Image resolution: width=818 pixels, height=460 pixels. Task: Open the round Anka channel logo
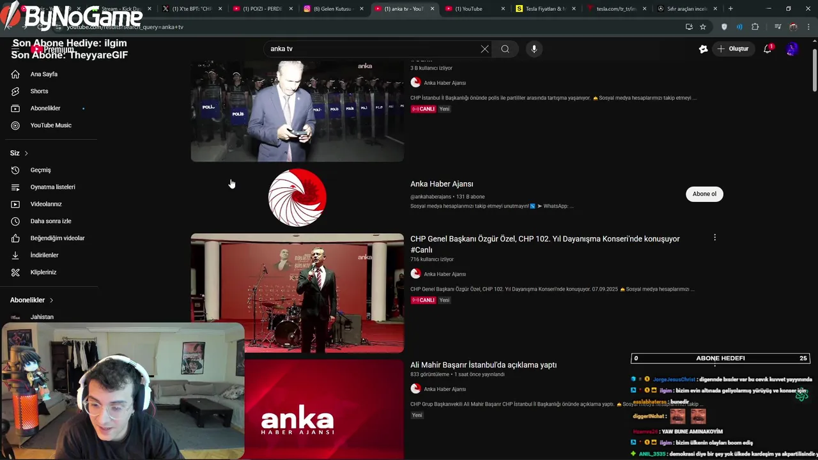tap(297, 197)
